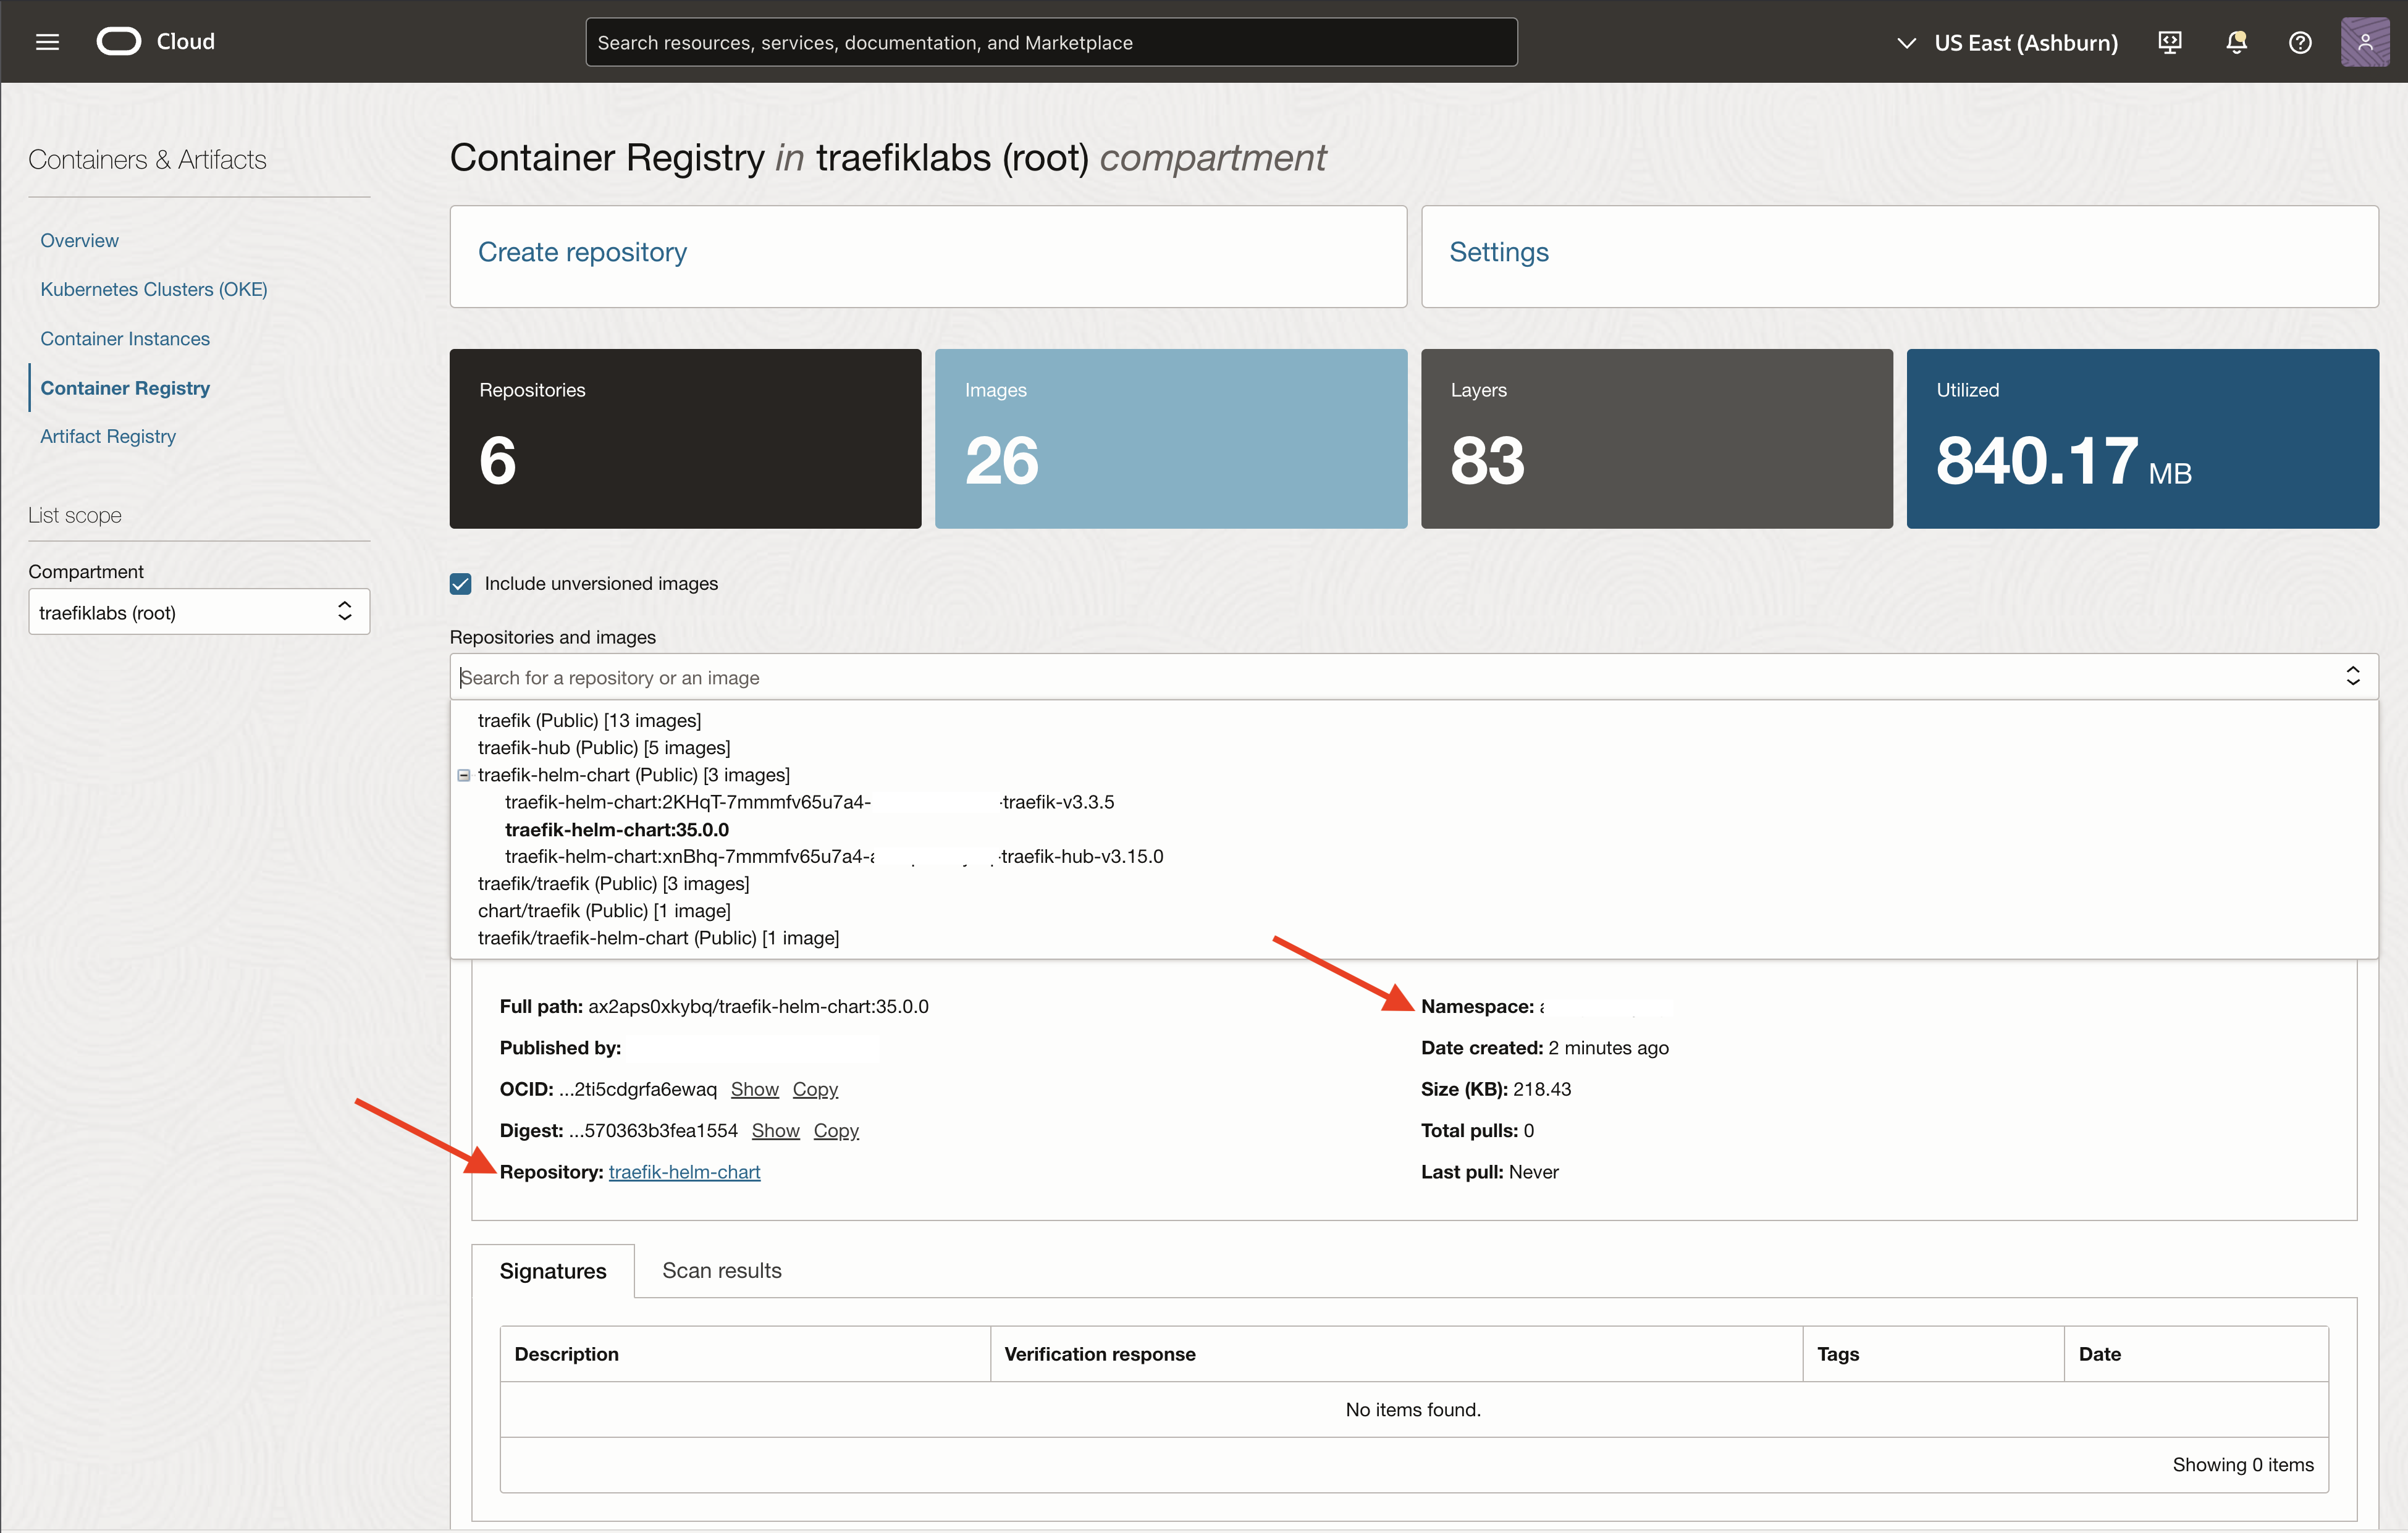Select the Signatures tab
The width and height of the screenshot is (2408, 1533).
(553, 1271)
